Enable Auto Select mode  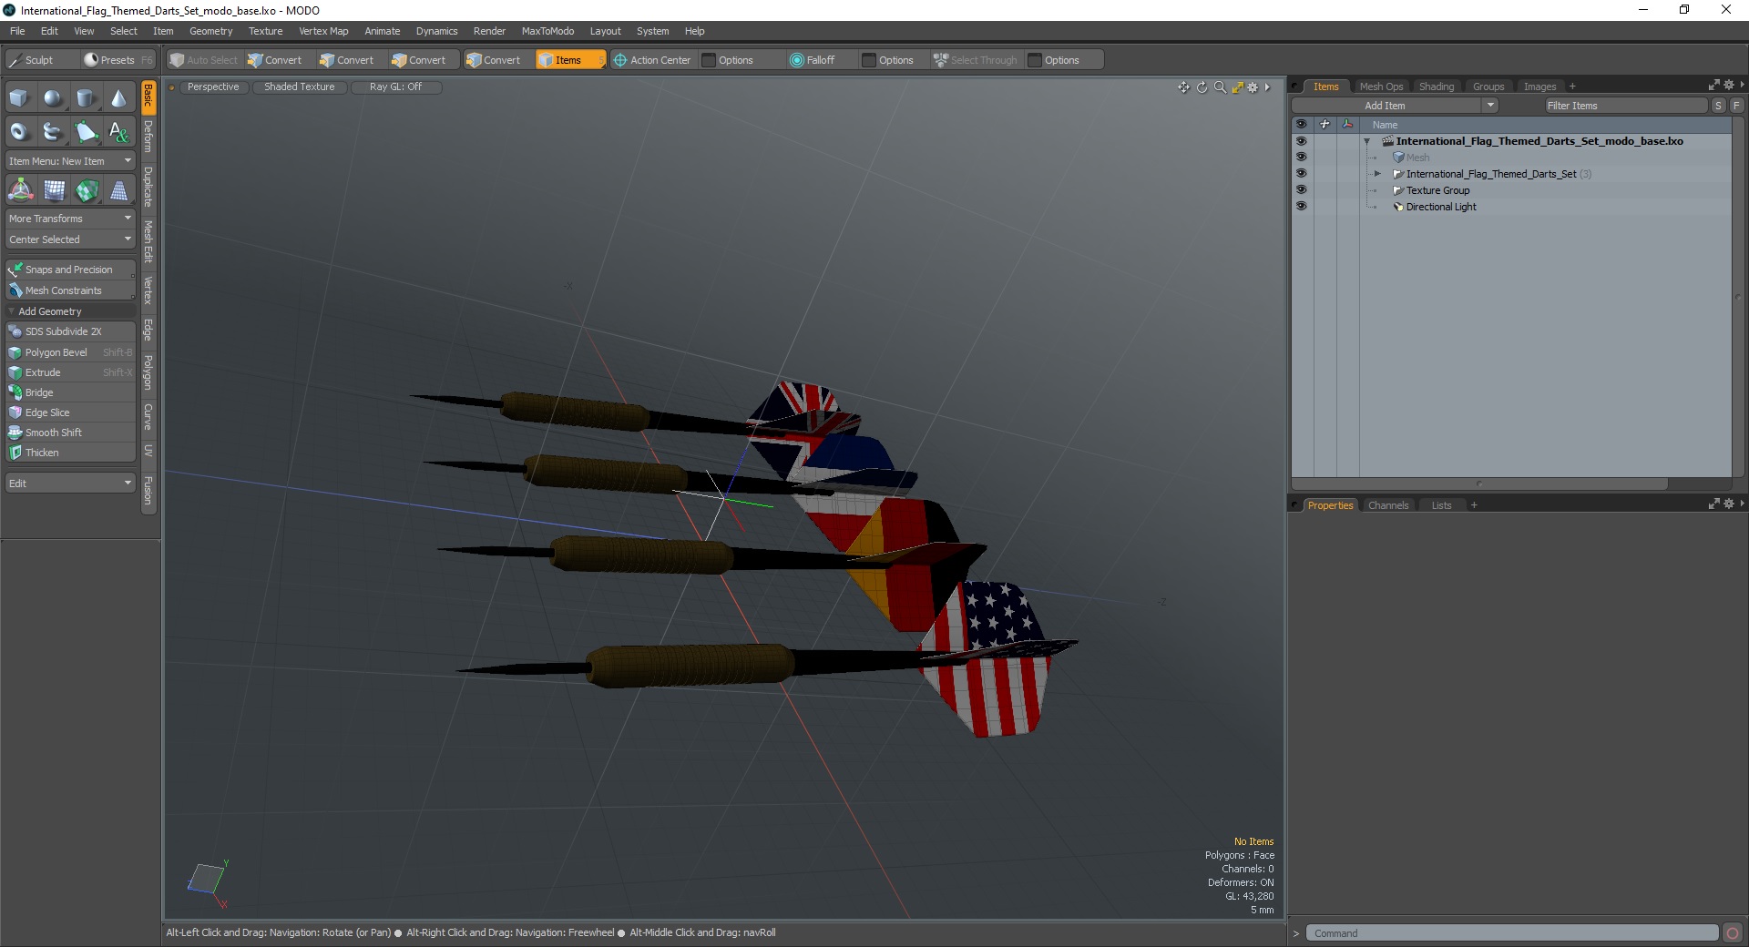pyautogui.click(x=204, y=60)
